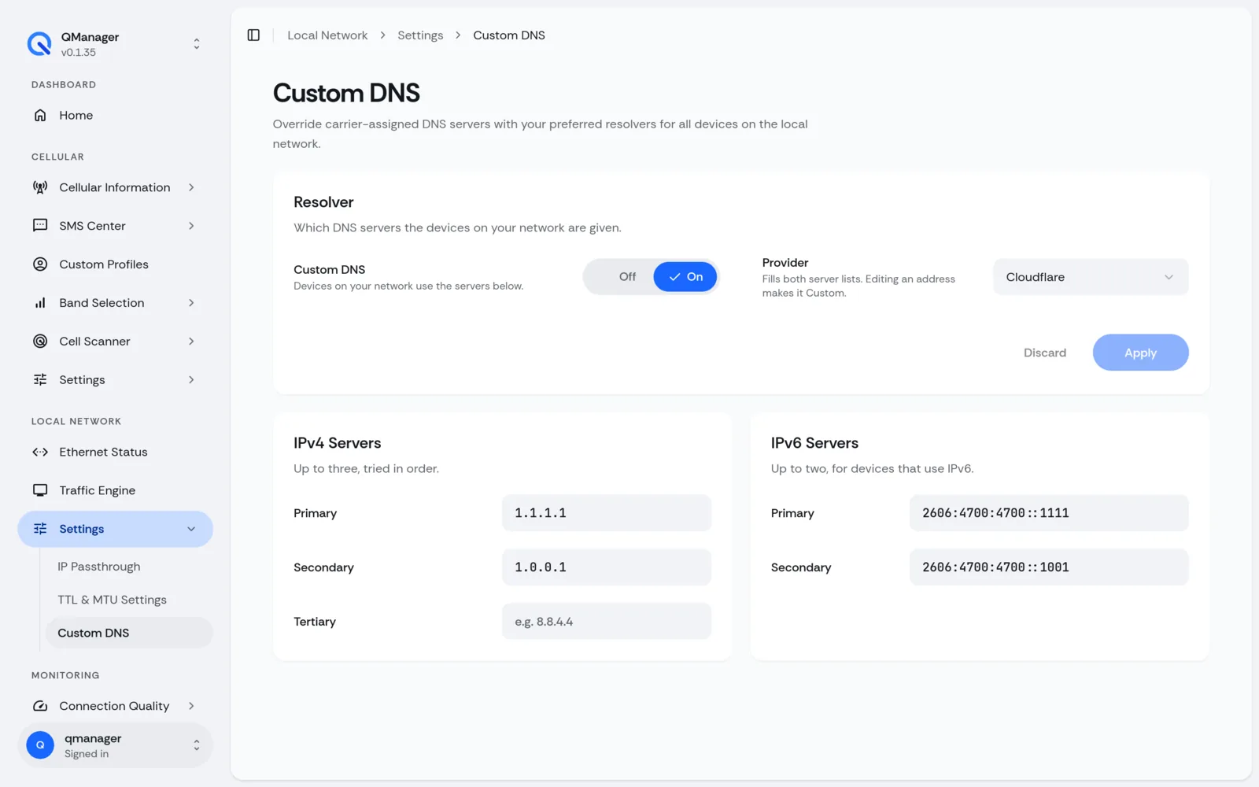Screen dimensions: 1259x787
Task: Switch Custom DNS toggle to Off
Action: click(627, 277)
